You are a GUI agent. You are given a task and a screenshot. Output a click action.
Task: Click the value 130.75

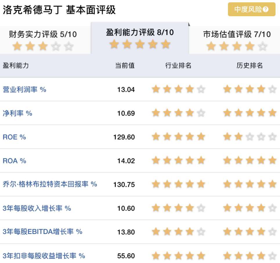pyautogui.click(x=124, y=185)
